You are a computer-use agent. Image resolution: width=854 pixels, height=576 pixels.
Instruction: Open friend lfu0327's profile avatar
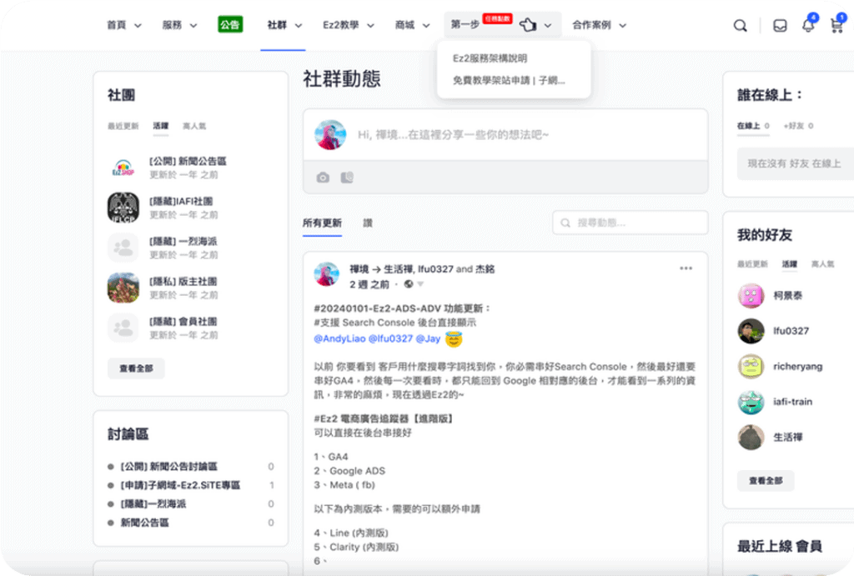(751, 331)
